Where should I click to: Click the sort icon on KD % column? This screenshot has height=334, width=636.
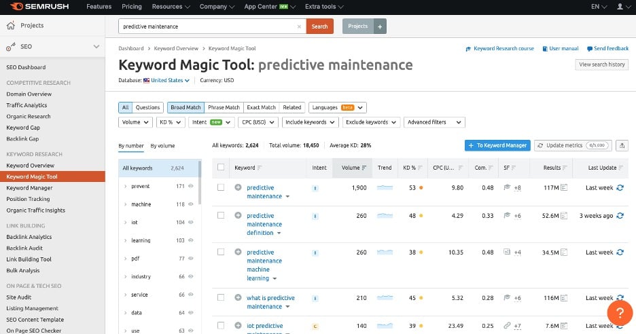click(420, 168)
